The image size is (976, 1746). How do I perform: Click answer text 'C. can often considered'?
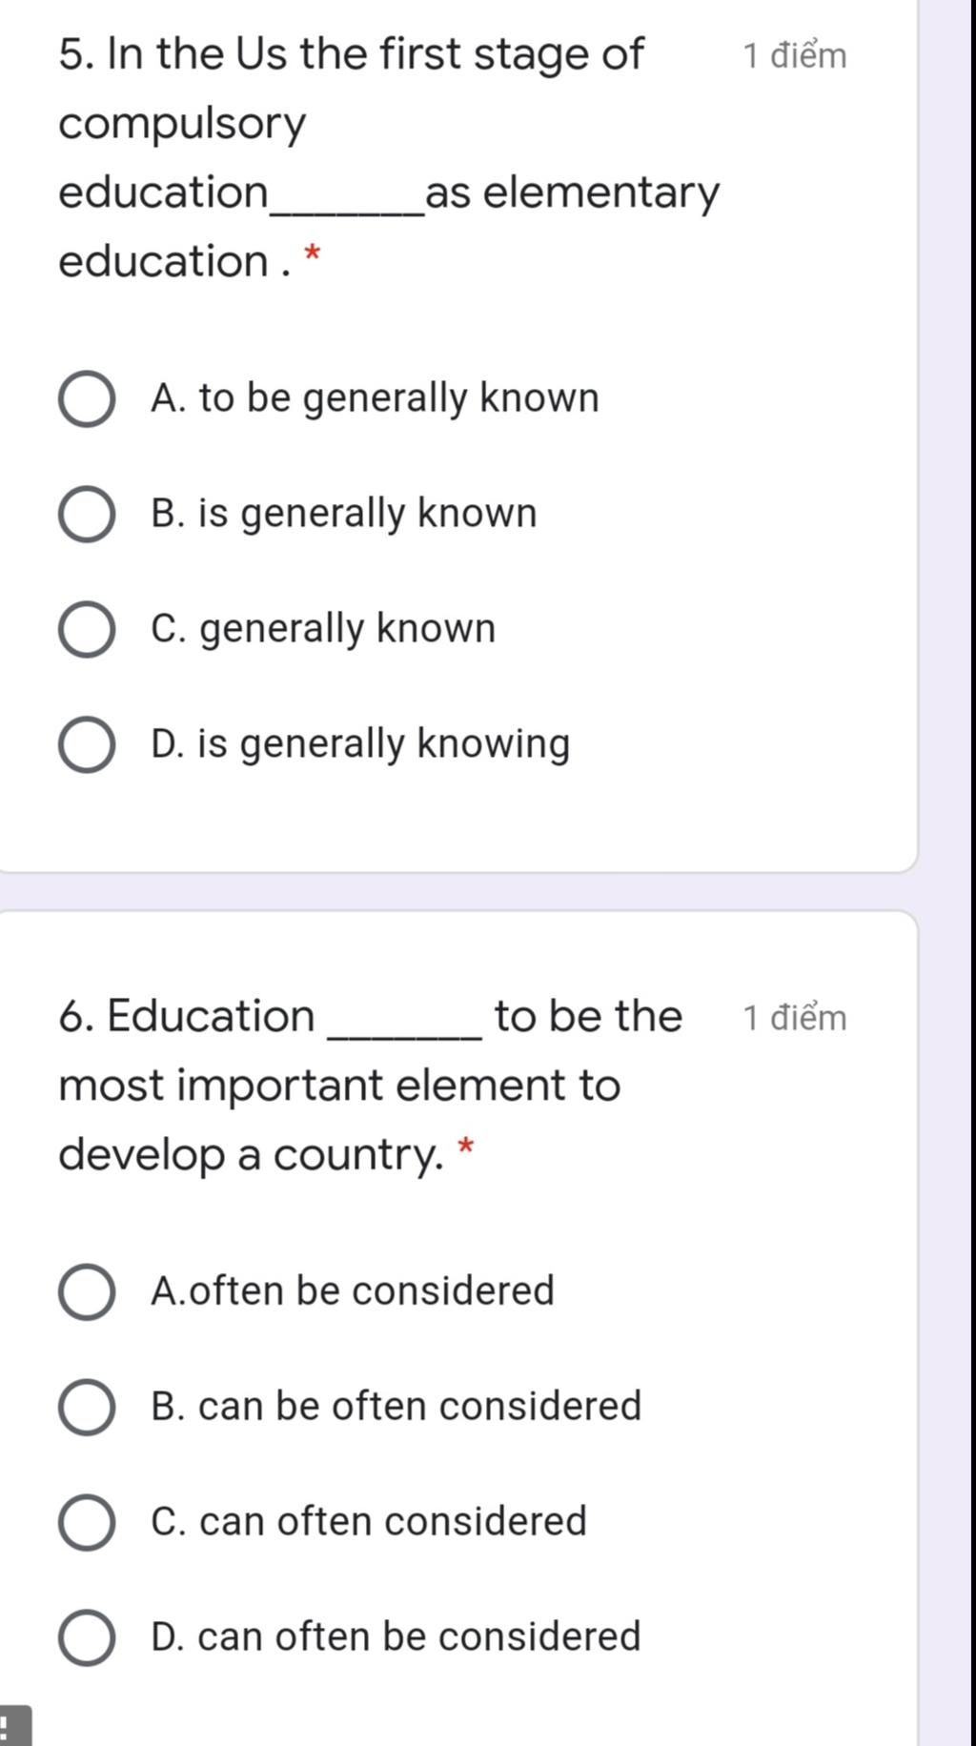coord(369,1522)
